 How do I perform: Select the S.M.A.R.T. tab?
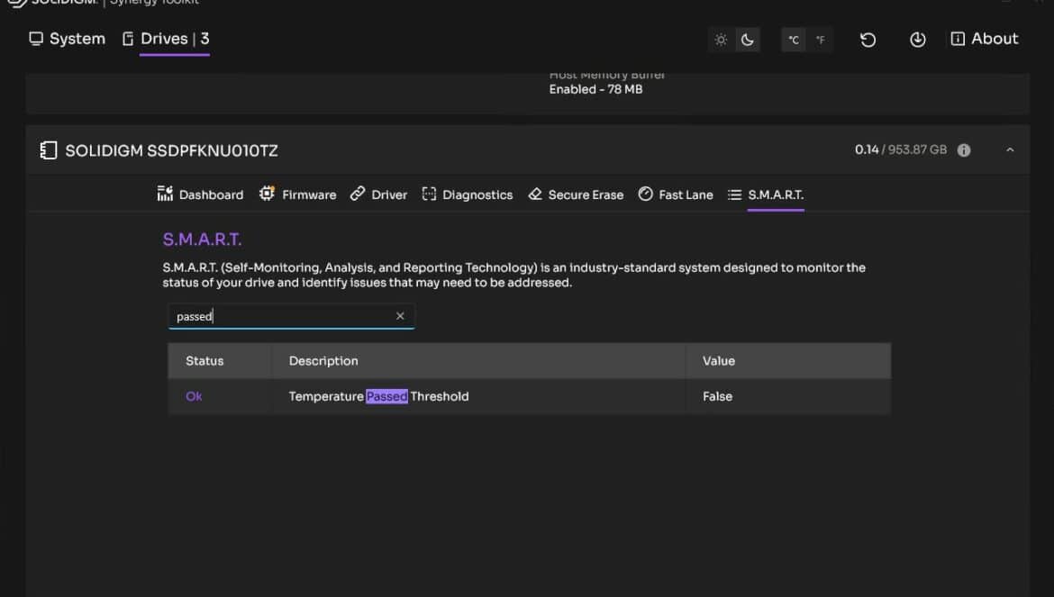click(766, 194)
